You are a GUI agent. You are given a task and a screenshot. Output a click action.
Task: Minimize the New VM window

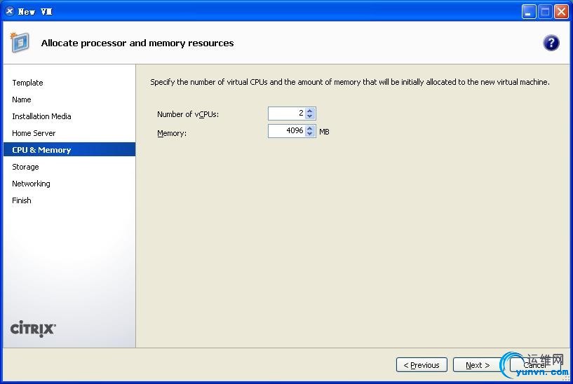528,12
